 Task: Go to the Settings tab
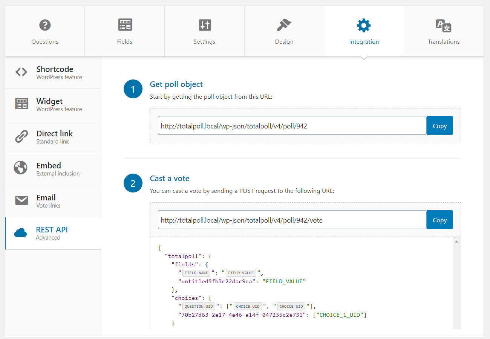pos(205,31)
